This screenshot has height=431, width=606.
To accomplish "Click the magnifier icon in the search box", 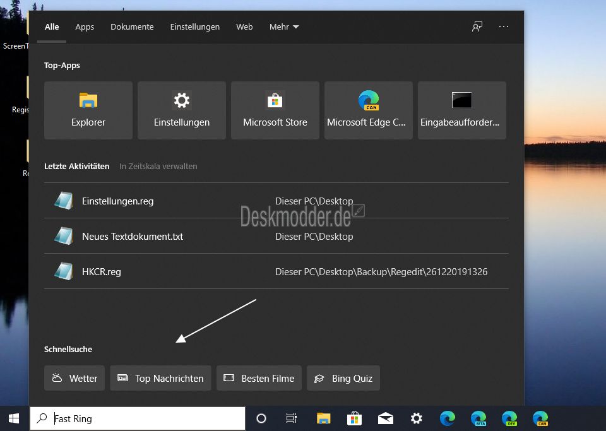I will 42,418.
